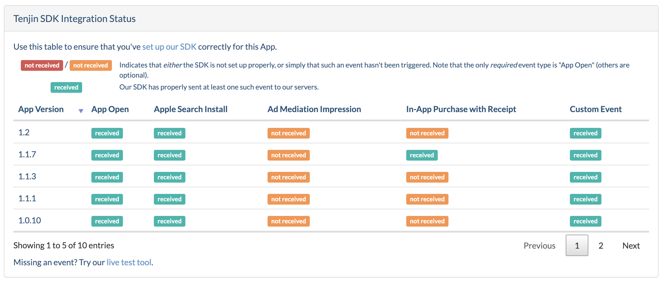Click In-App Purchase not received badge for 1.0.10

point(427,221)
